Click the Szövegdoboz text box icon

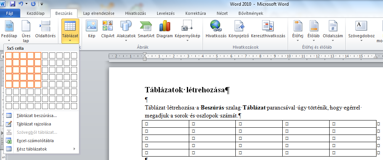pos(361,26)
